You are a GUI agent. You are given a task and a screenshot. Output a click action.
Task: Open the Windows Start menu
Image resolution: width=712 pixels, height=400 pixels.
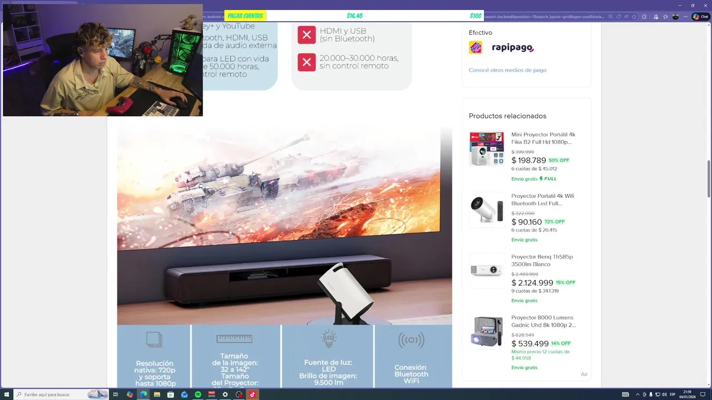coord(7,394)
